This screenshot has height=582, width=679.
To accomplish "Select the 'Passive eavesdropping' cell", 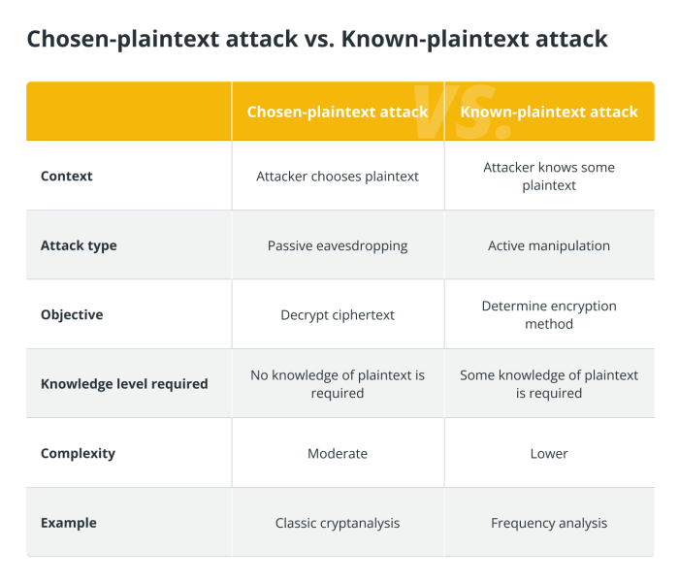I will coord(338,246).
